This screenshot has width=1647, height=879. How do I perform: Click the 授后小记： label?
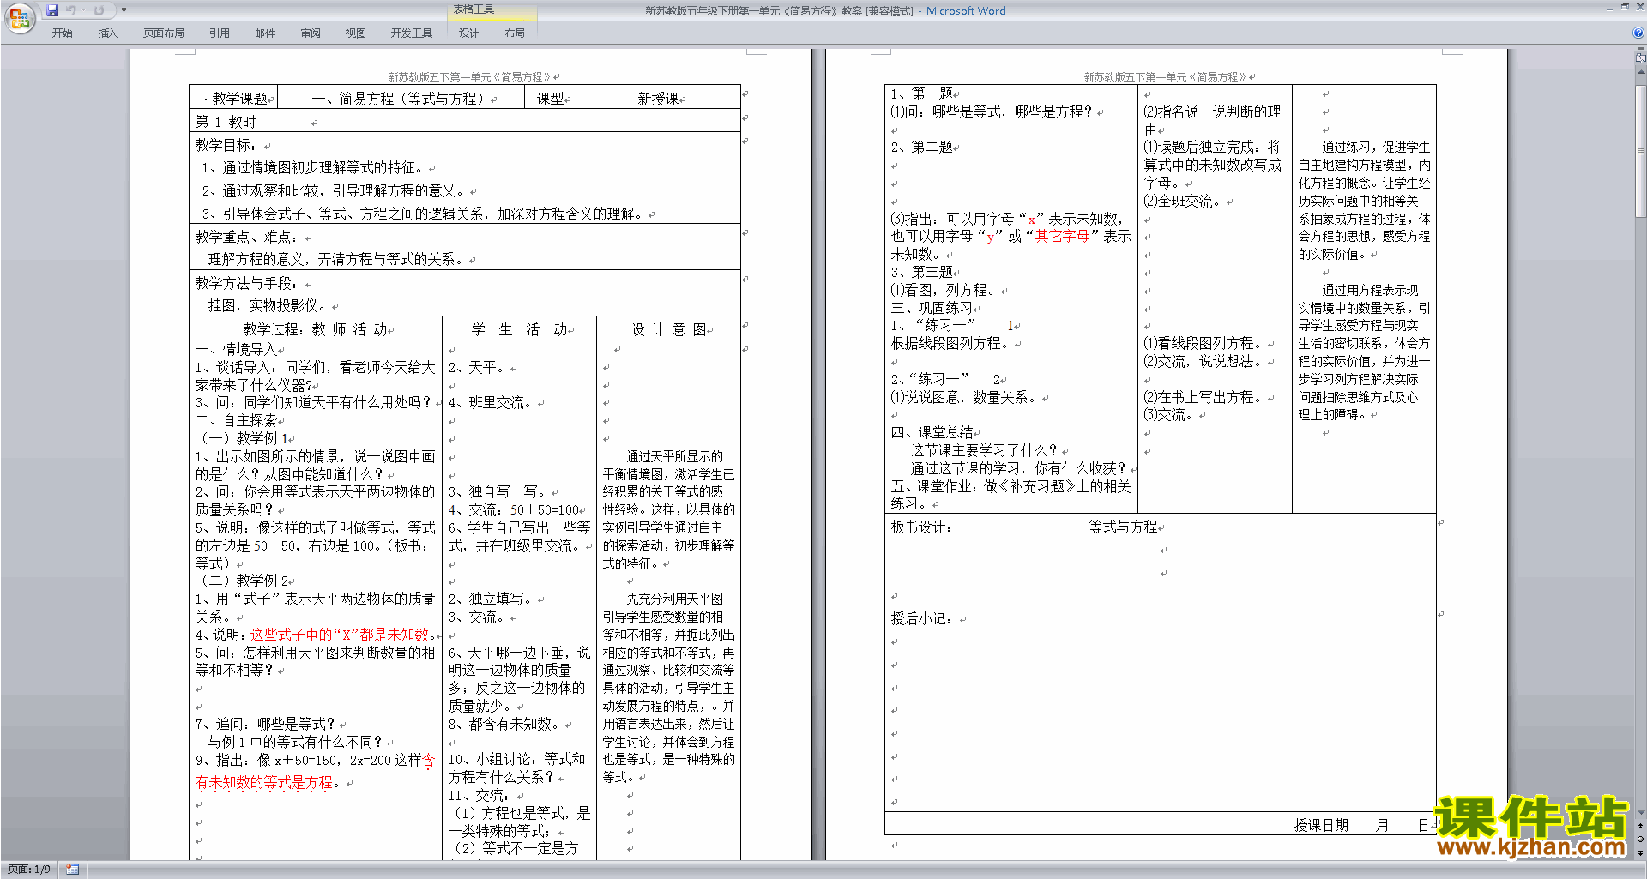tap(921, 618)
